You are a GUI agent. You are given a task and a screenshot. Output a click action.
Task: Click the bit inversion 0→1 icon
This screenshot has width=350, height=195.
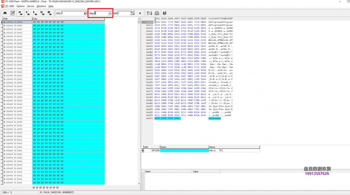coord(150,13)
